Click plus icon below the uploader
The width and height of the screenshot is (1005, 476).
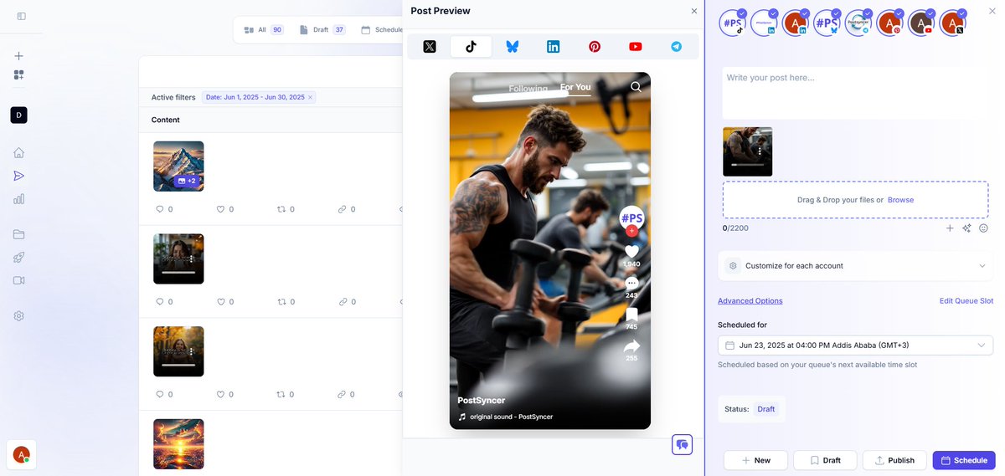pos(950,228)
